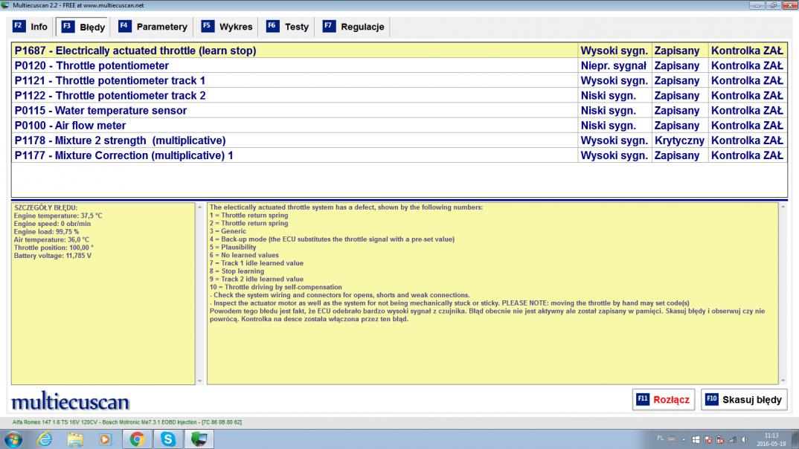Click Niski sygn. cell in P0115 row

point(614,111)
